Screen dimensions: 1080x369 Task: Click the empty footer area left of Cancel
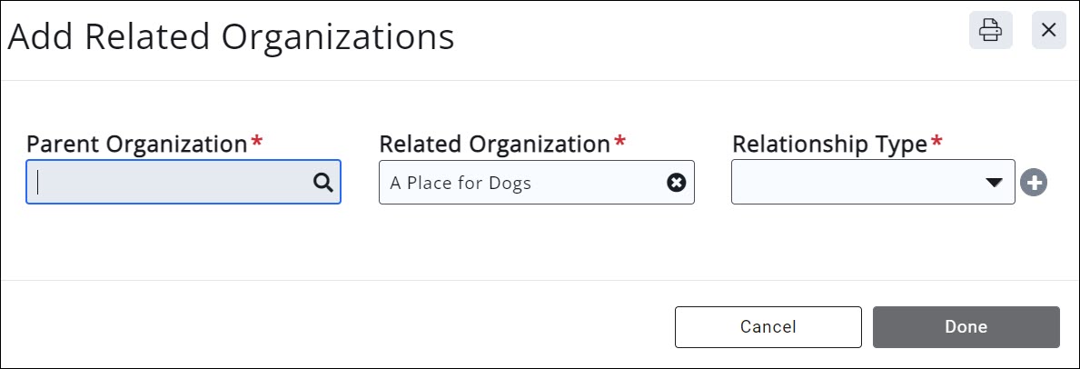(336, 326)
